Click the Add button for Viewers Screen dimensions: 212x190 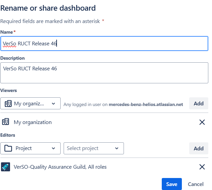199,103
